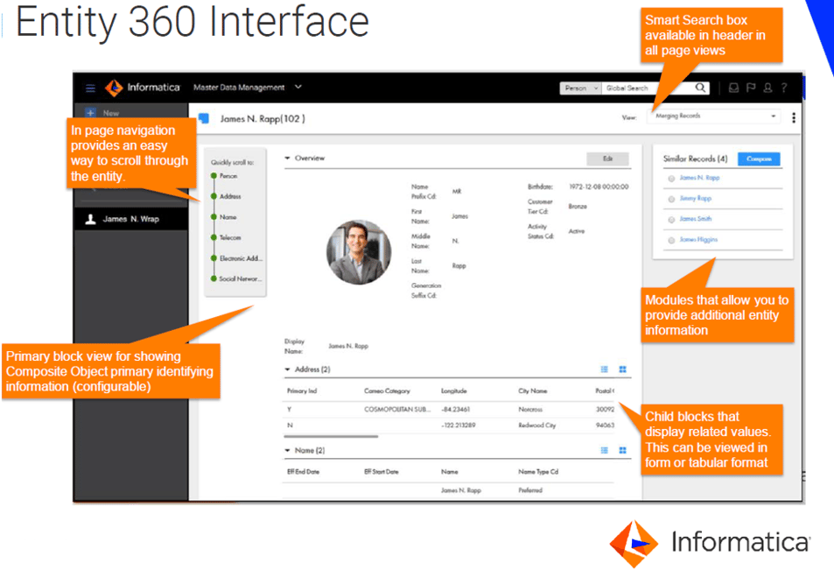Viewport: 834px width, 570px height.
Task: Select the Jimmy Rapp similar record radio
Action: tap(671, 199)
